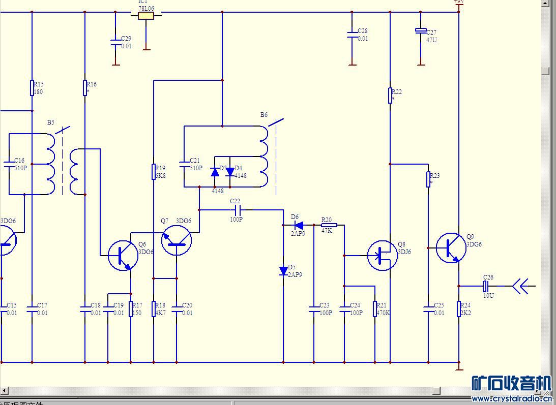The width and height of the screenshot is (556, 405).
Task: Click the B5 transformer label
Action: tap(51, 122)
